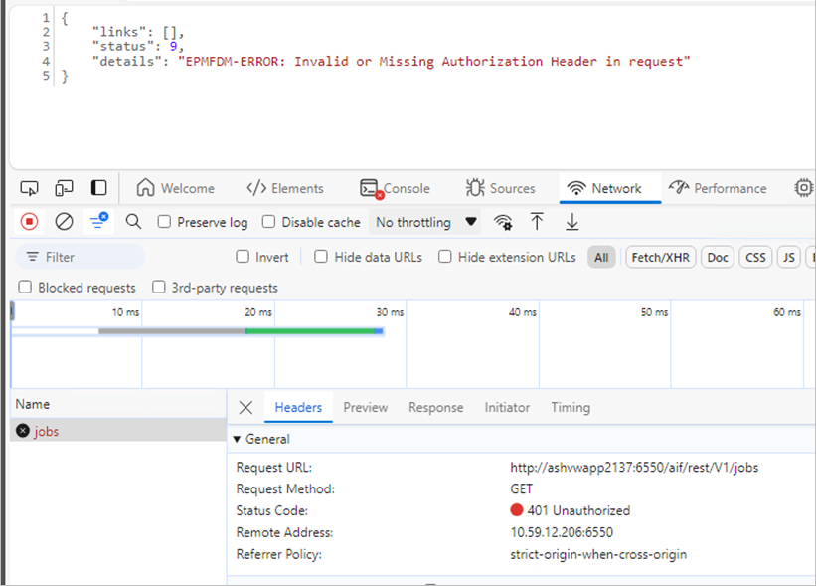Open the Welcome tab
The height and width of the screenshot is (586, 816).
point(175,188)
